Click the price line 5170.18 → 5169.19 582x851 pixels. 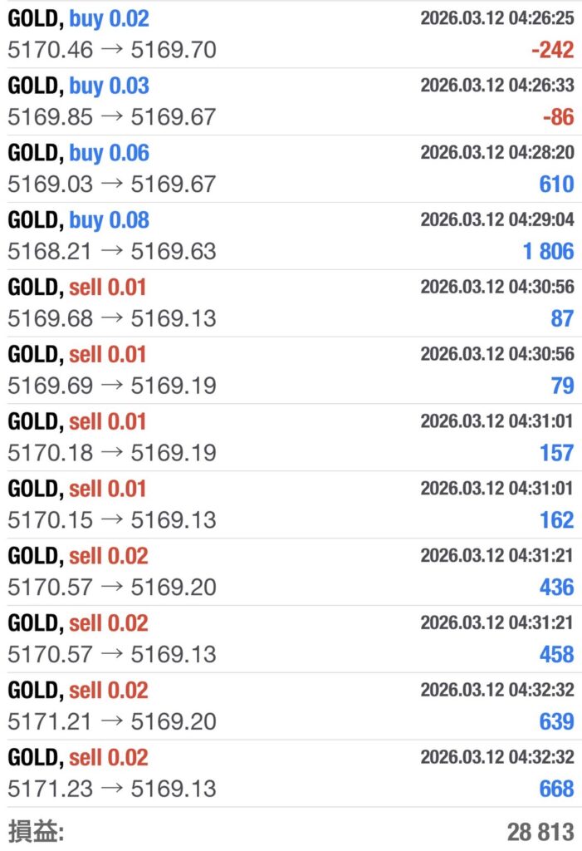tap(112, 453)
